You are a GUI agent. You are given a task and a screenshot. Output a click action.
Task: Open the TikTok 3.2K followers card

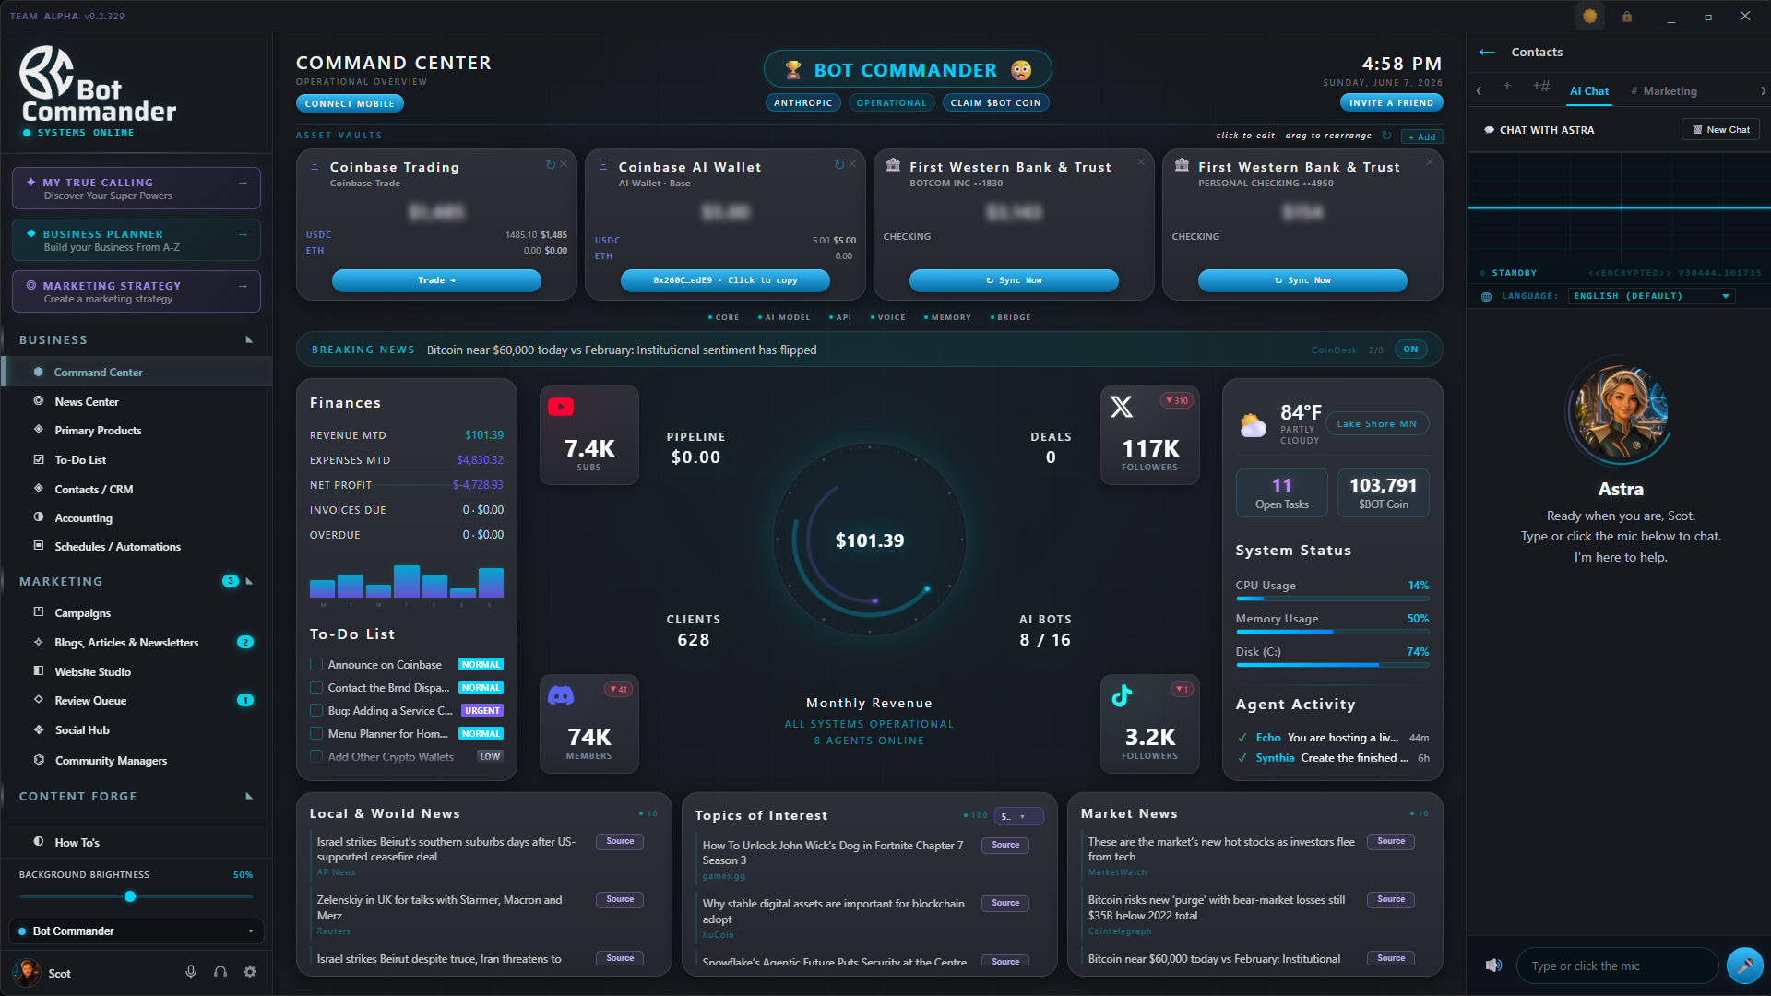point(1149,724)
